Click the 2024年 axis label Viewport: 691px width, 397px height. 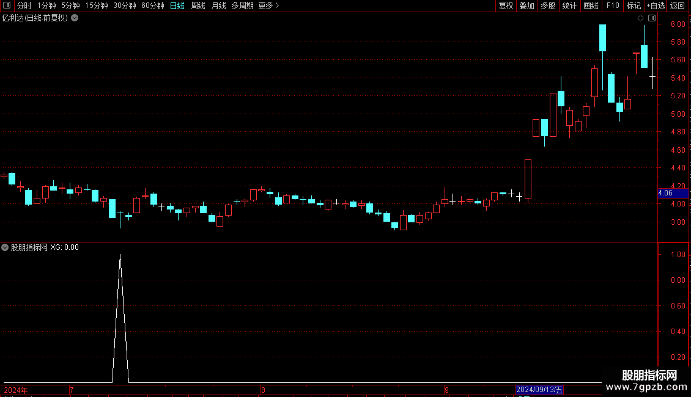16,390
